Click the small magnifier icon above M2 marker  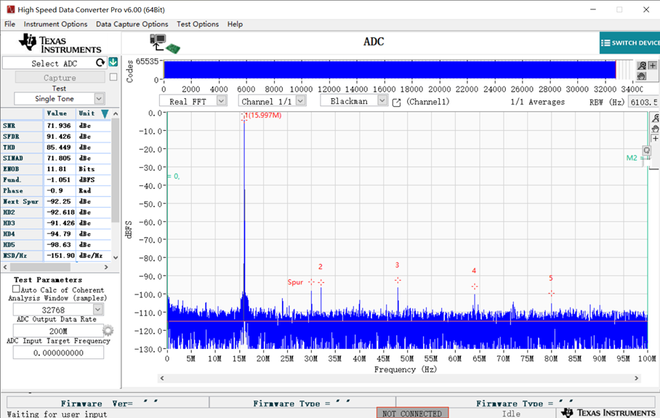[x=646, y=150]
